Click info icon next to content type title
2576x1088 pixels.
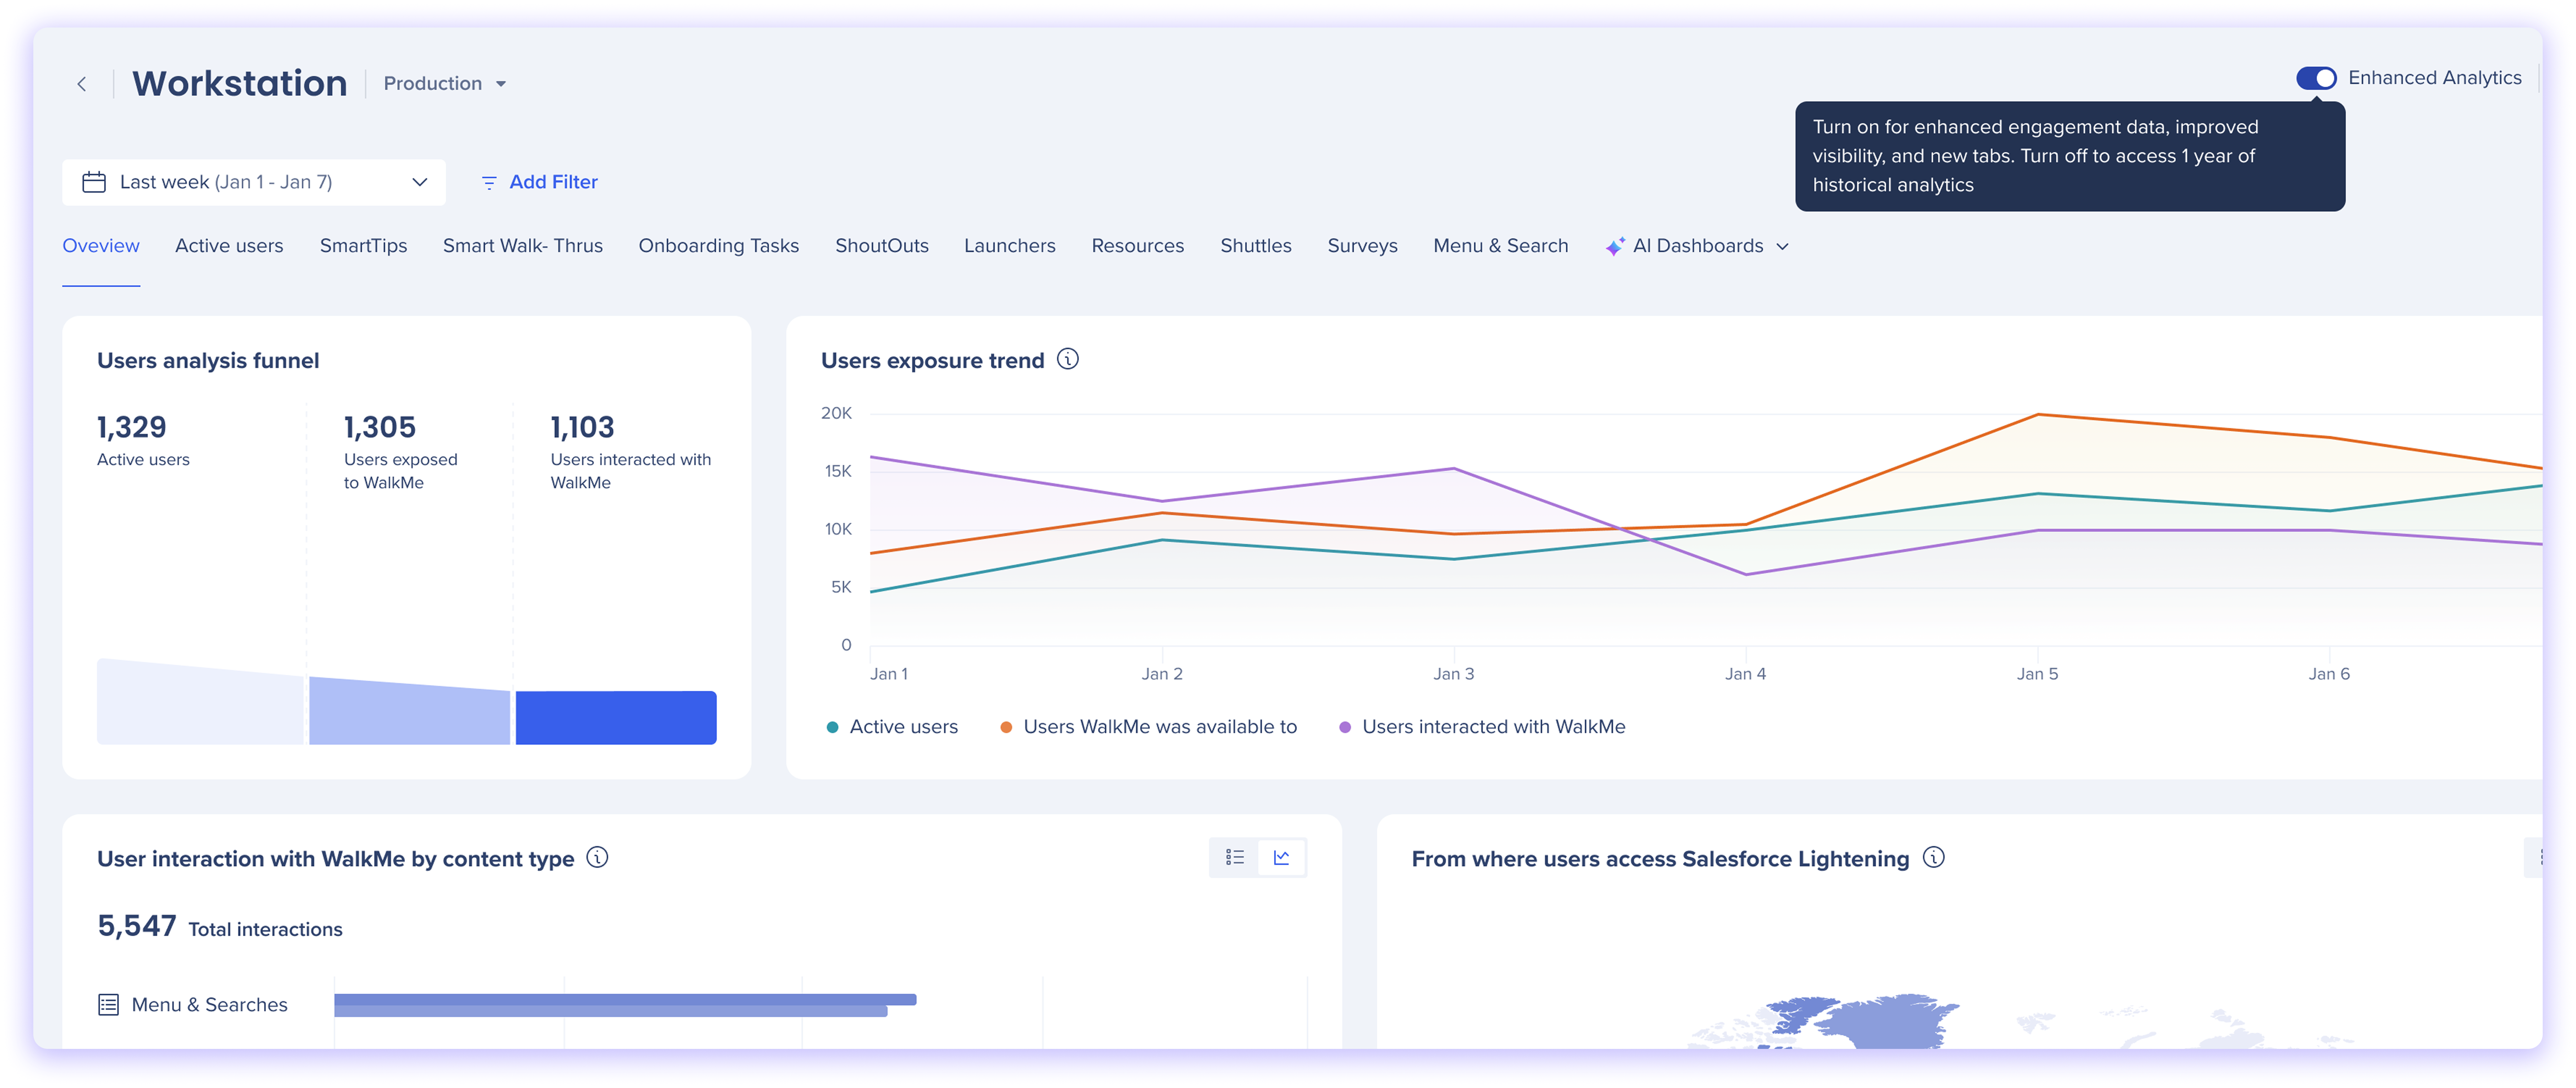point(597,858)
